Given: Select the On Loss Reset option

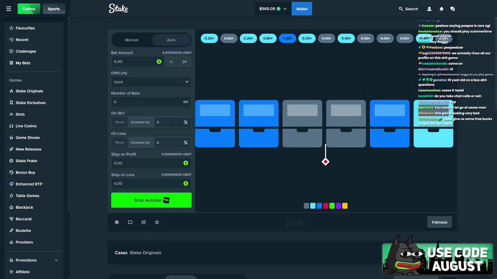Looking at the screenshot, I should (120, 142).
